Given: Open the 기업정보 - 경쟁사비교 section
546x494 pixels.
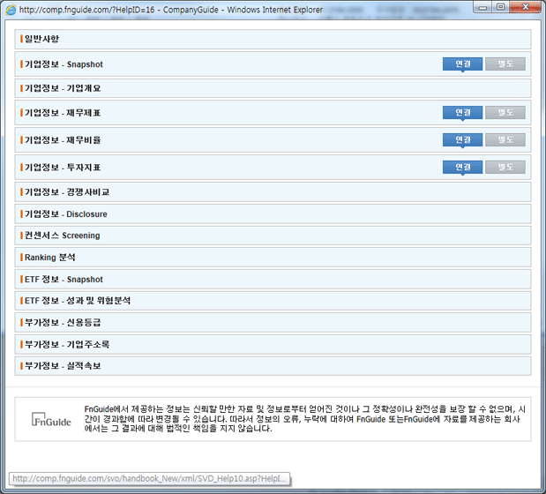Looking at the screenshot, I should (x=66, y=191).
